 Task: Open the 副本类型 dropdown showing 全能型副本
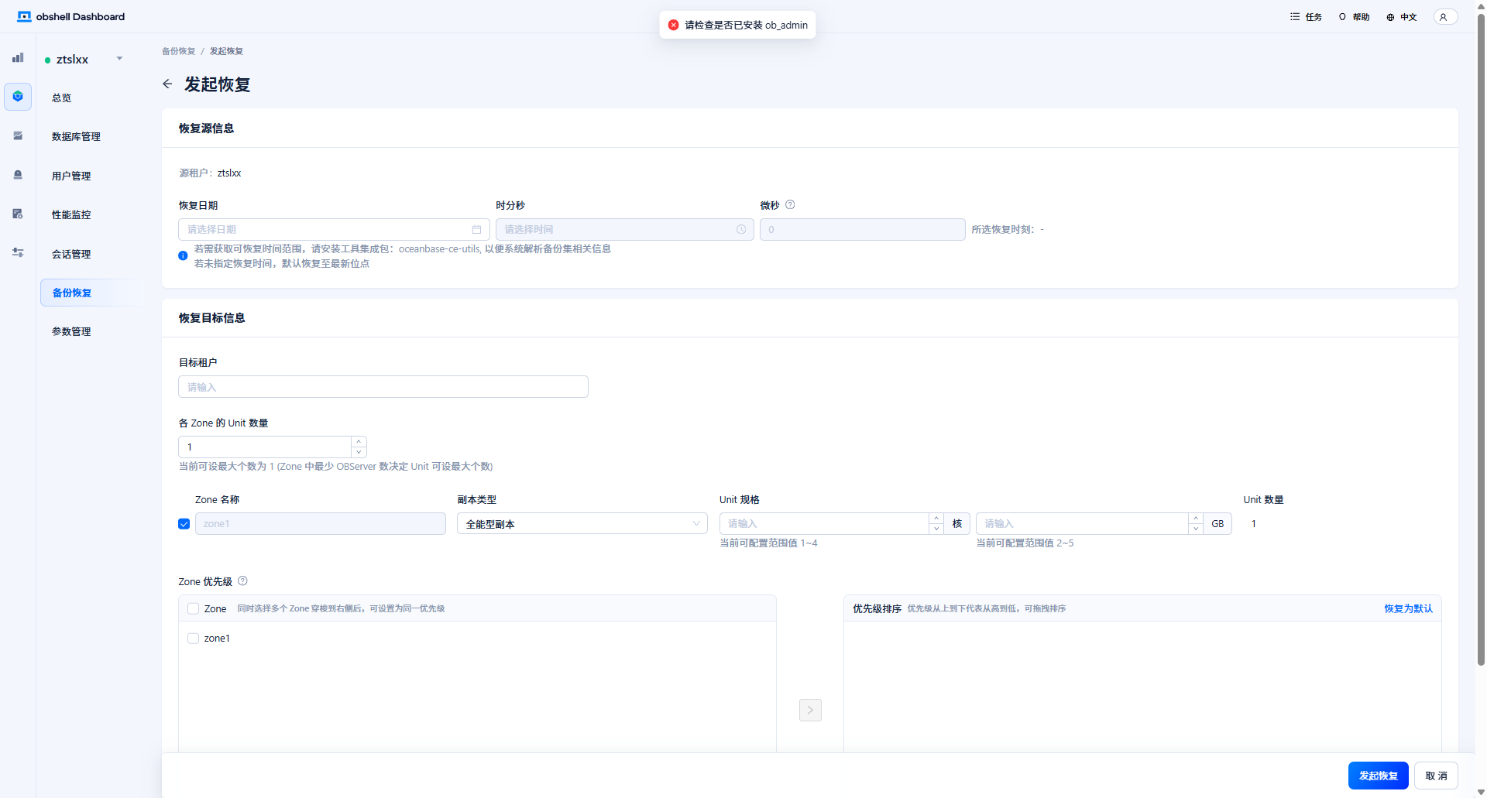pos(582,524)
